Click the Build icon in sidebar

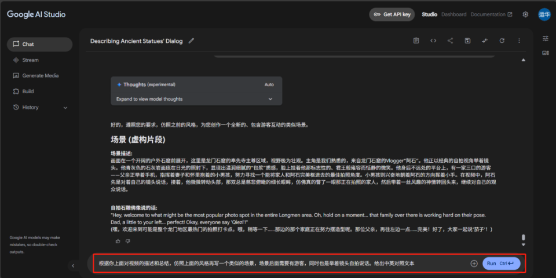tap(16, 92)
